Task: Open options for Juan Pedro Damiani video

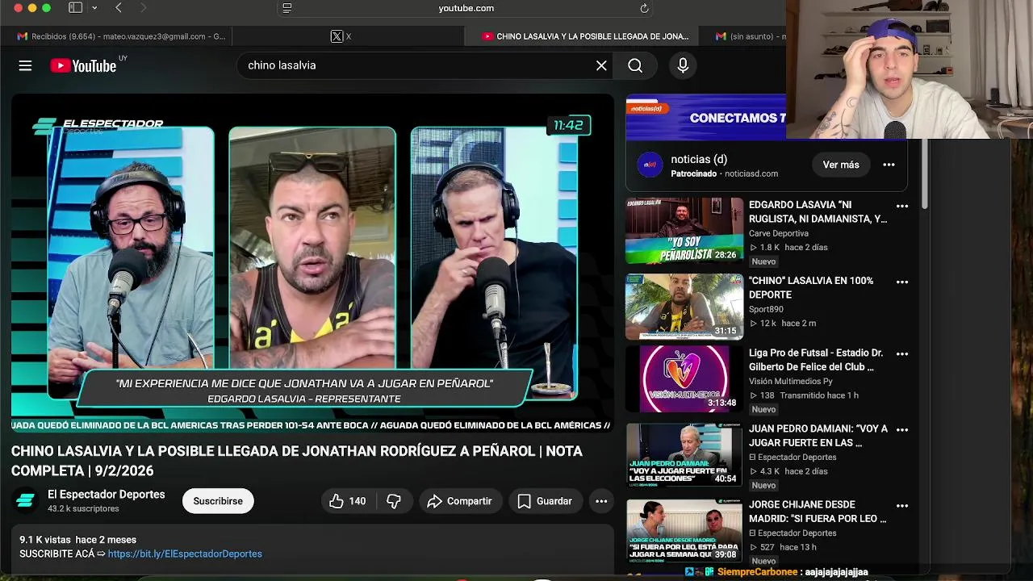Action: tap(902, 430)
